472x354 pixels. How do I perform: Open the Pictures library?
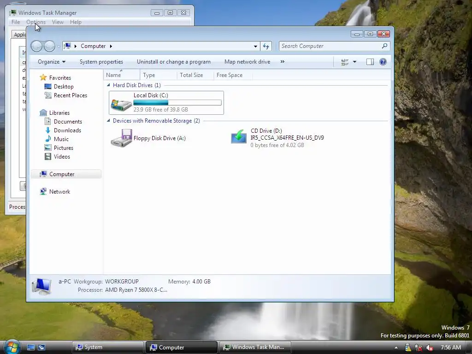tap(64, 148)
